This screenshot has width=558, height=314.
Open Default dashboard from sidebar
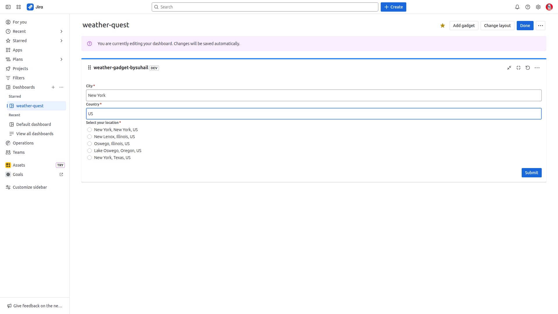[33, 124]
